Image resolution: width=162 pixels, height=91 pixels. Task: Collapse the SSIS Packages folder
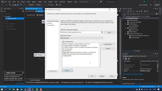coord(126,24)
